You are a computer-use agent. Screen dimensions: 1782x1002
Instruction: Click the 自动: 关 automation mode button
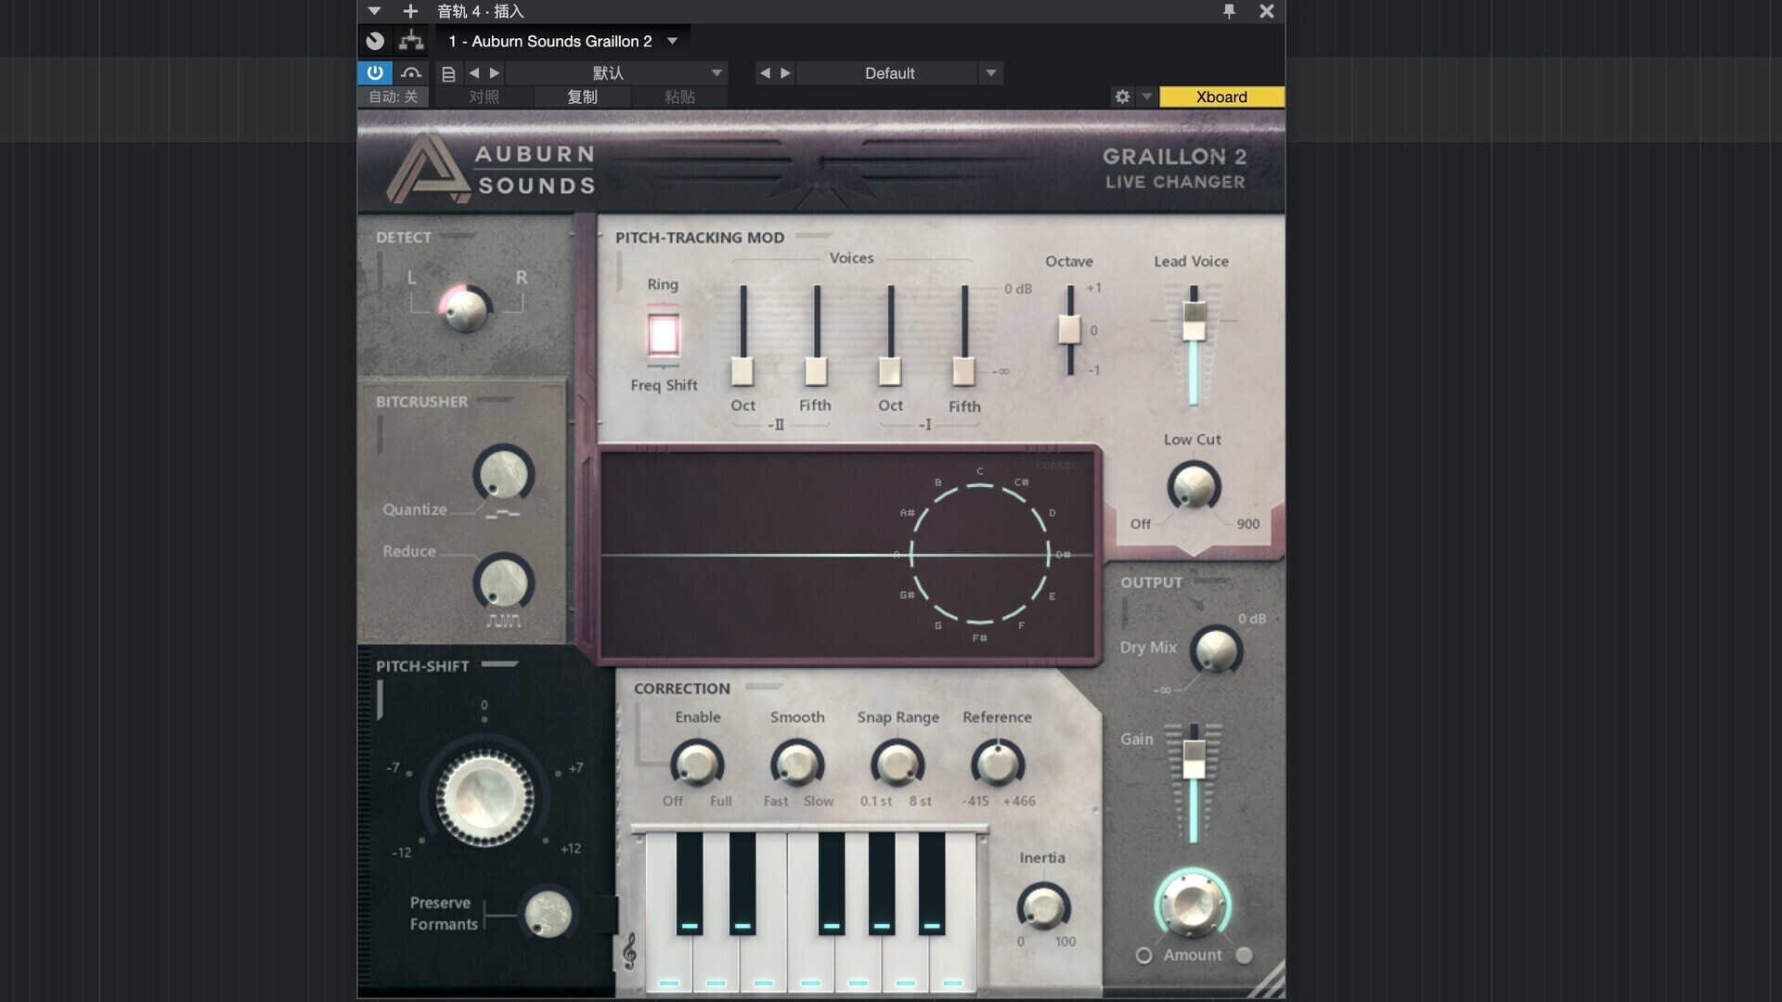click(x=394, y=96)
